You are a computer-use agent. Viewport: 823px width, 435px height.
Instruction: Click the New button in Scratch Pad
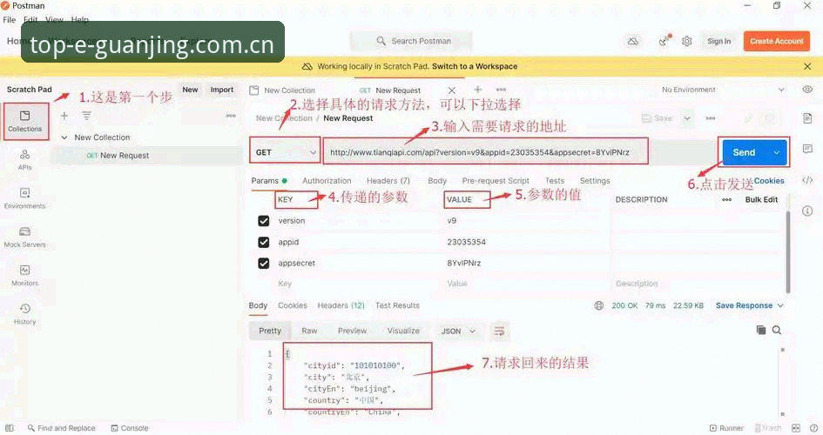190,90
